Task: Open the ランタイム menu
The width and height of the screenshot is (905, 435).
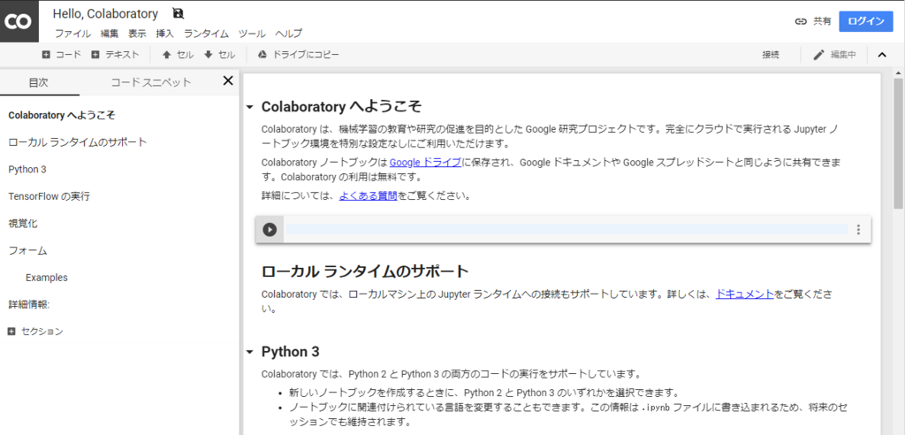Action: click(207, 34)
